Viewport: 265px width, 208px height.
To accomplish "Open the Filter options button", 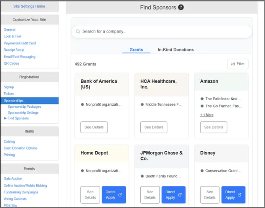I will [238, 64].
